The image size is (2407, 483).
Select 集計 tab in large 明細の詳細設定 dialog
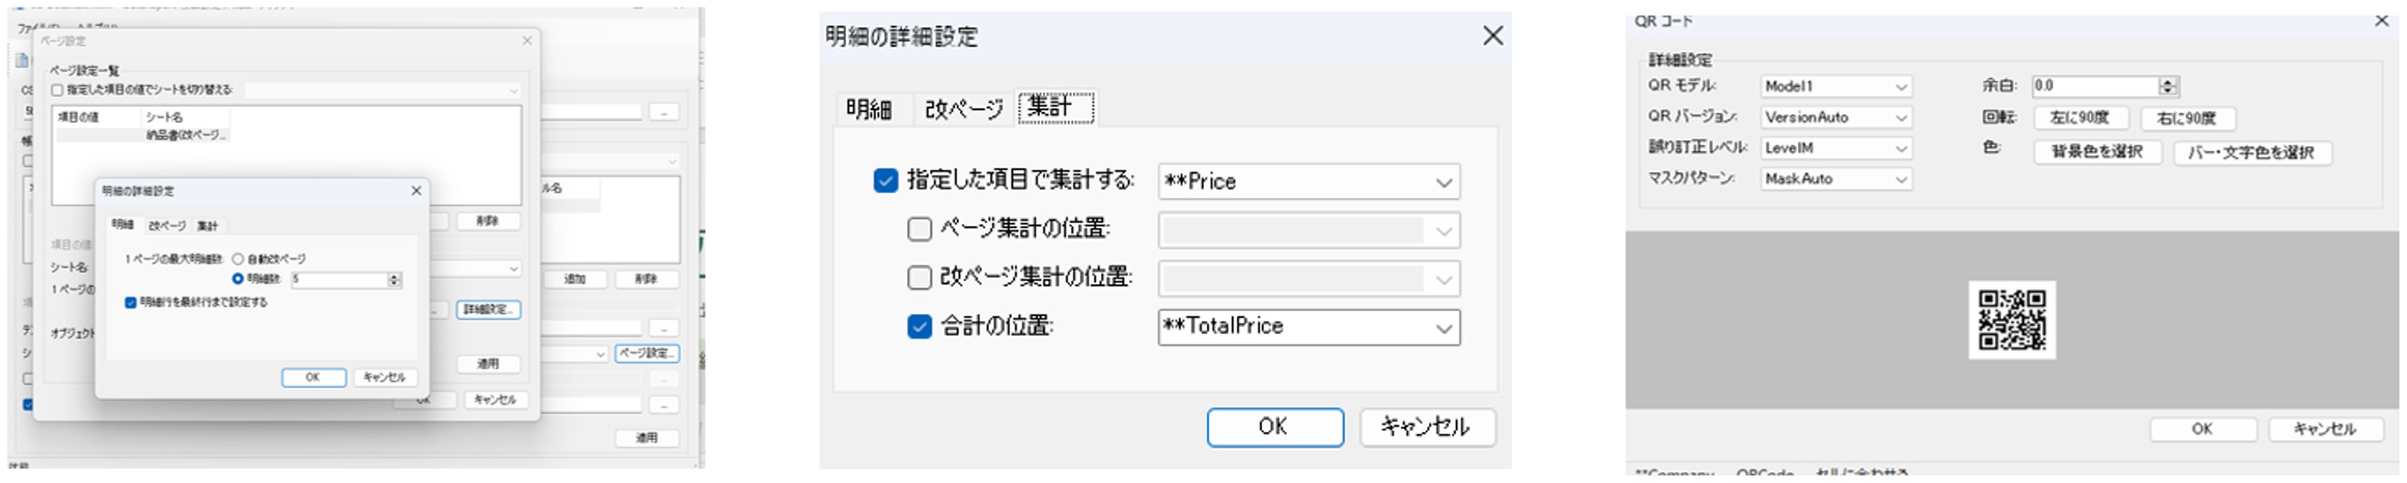(x=1055, y=107)
